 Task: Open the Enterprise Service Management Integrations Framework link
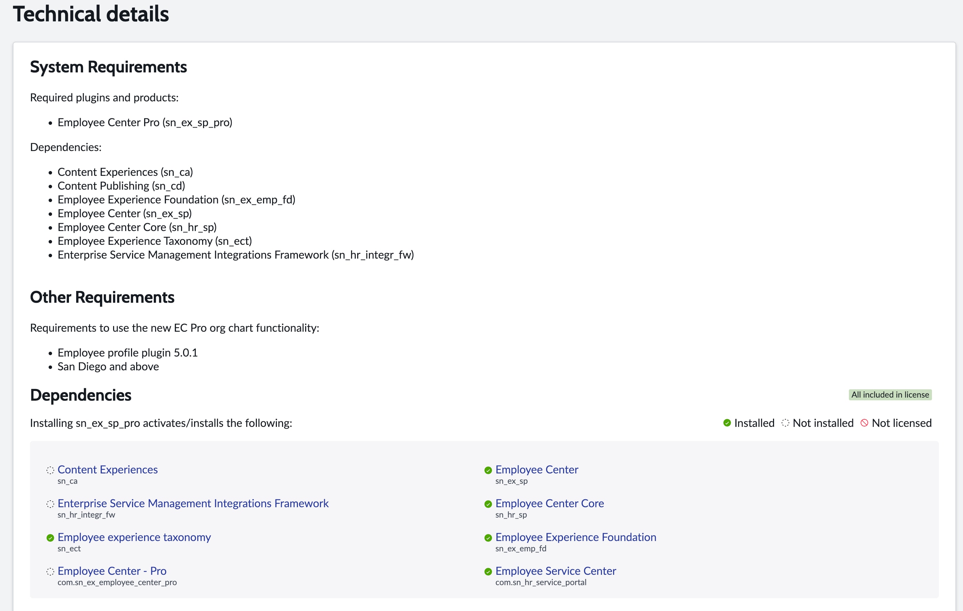(x=193, y=503)
